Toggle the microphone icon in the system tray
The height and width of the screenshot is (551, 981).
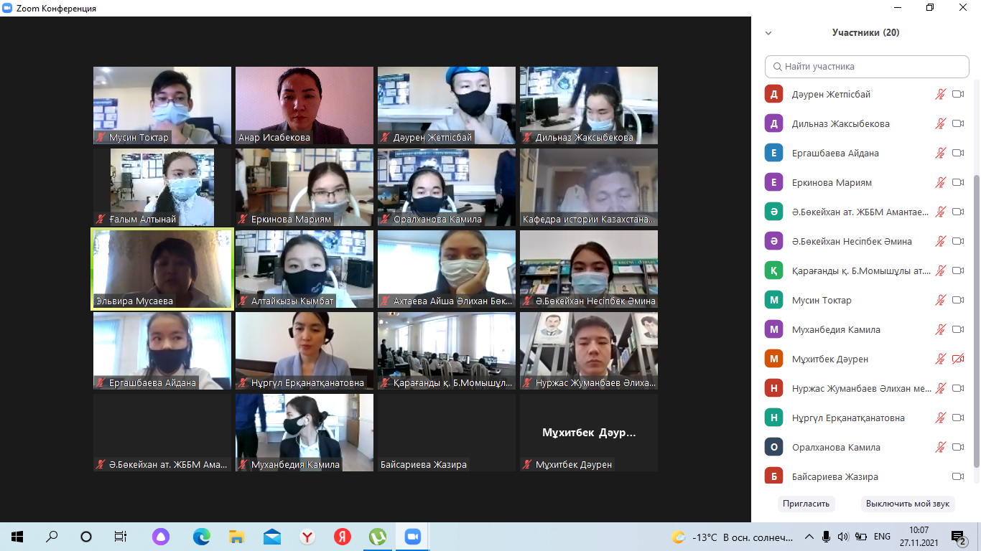[x=826, y=537]
